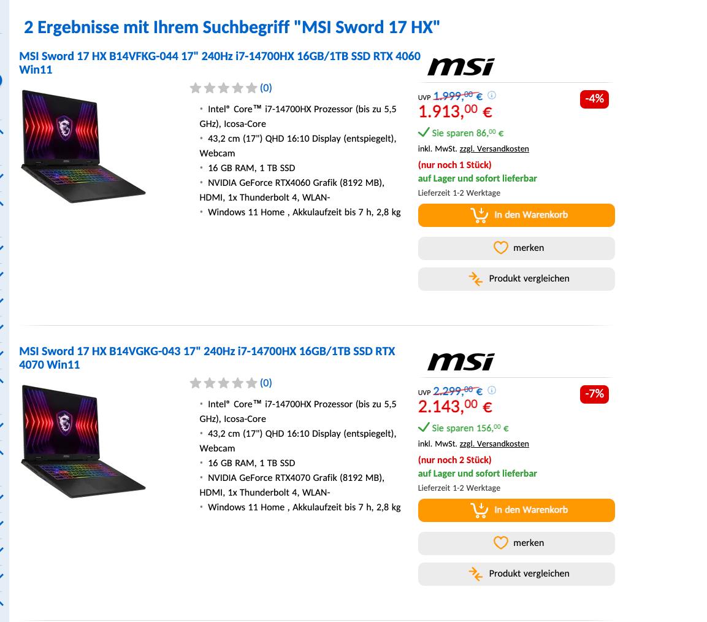Save the RTX 4060 laptop with merken

516,248
